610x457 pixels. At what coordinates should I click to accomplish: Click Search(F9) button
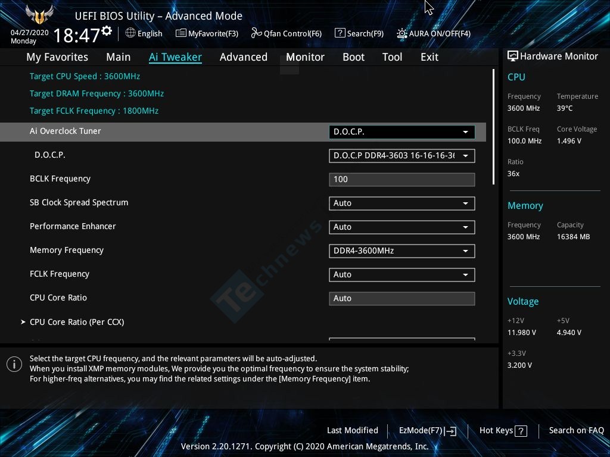[x=359, y=33]
